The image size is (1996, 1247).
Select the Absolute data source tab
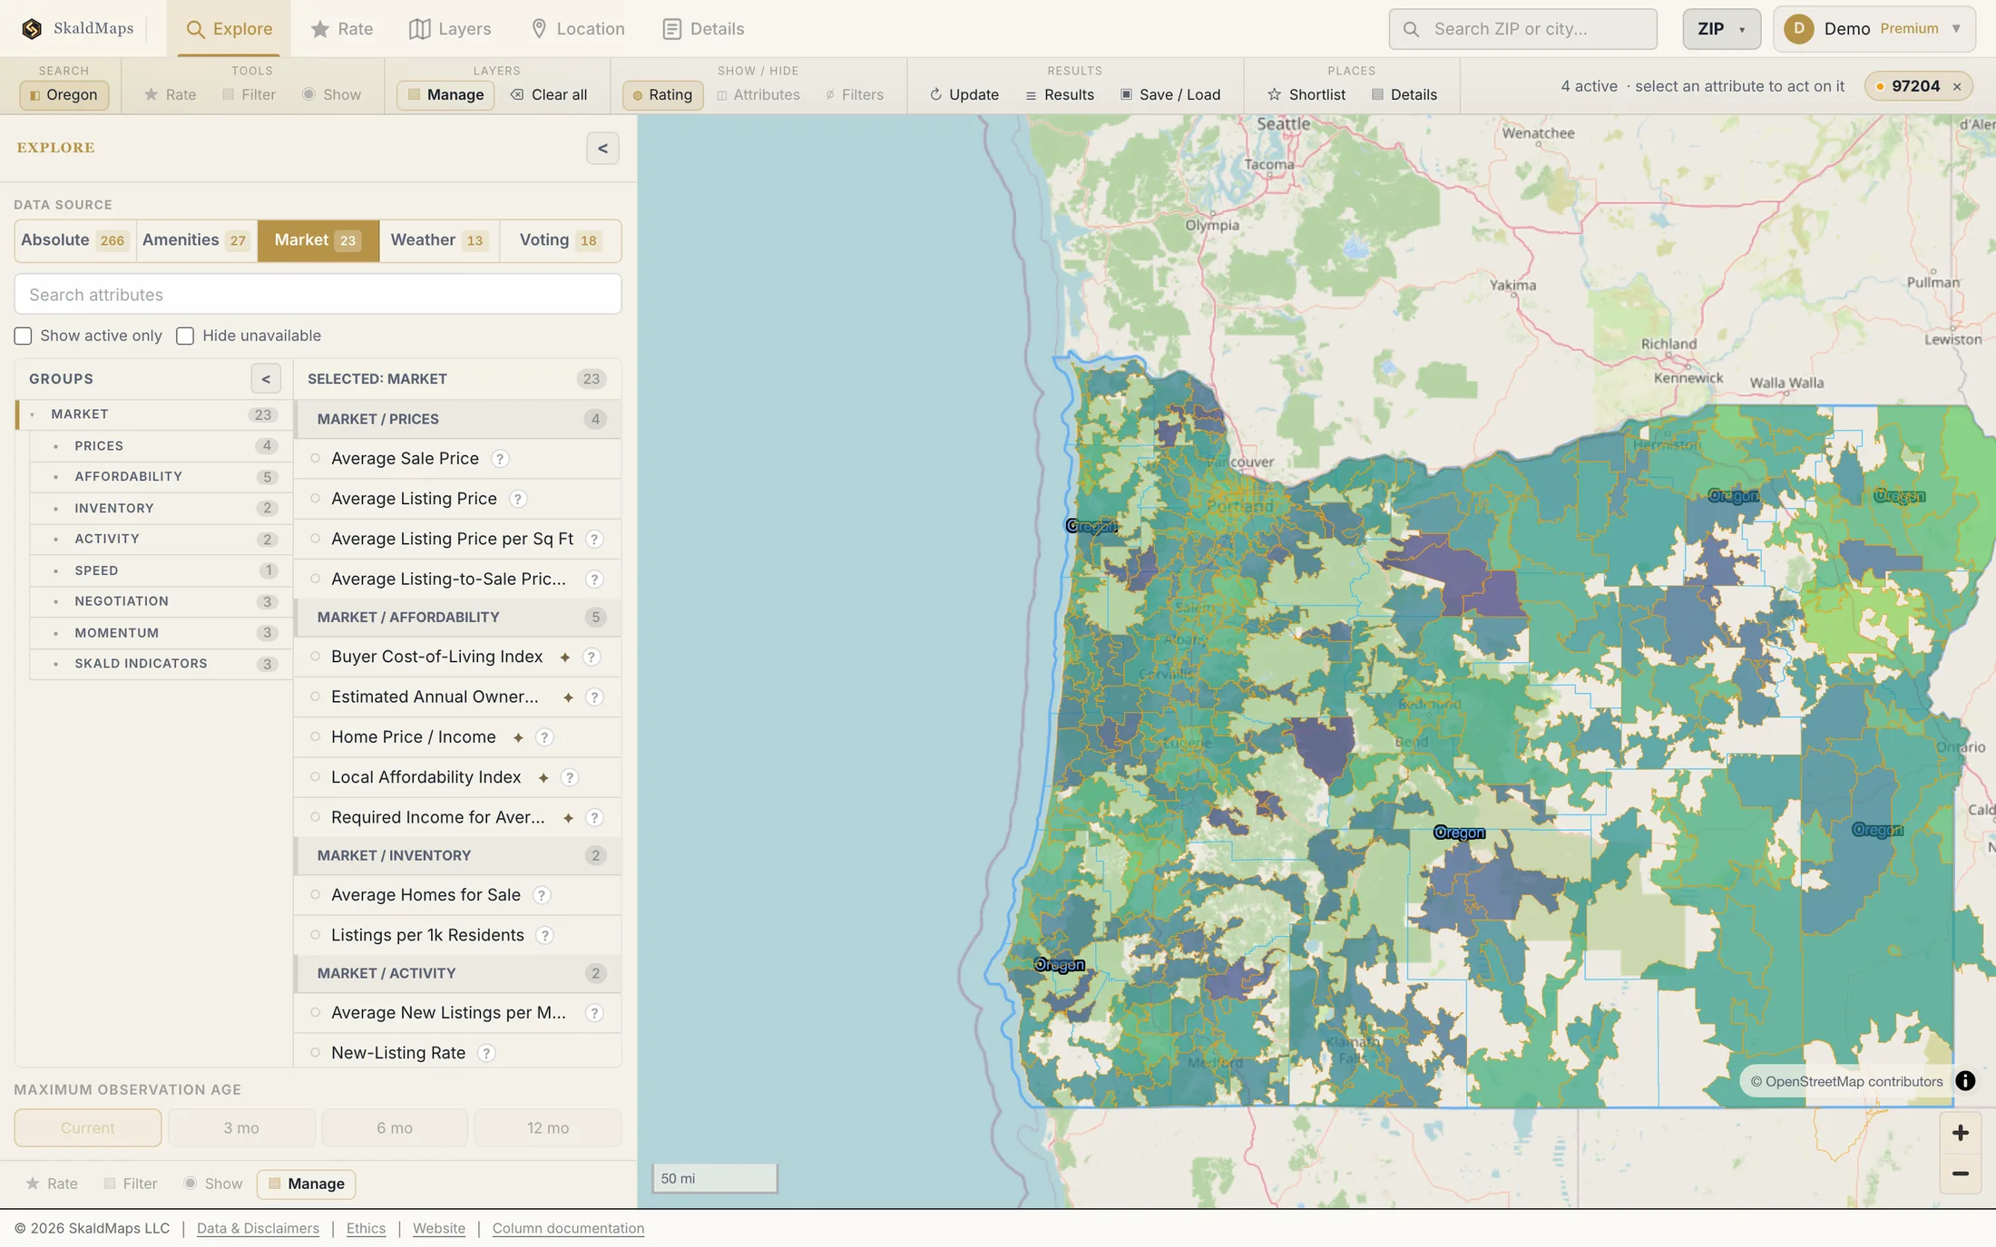point(75,240)
